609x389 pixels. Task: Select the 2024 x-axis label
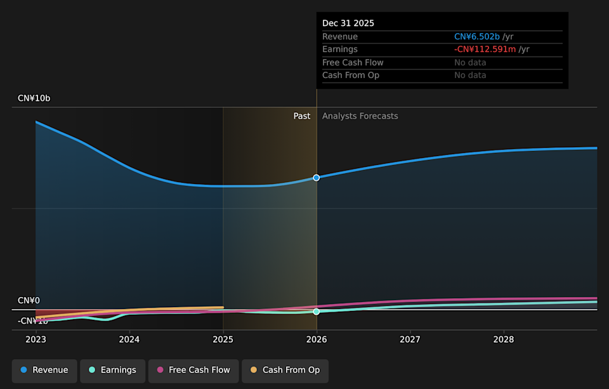129,340
